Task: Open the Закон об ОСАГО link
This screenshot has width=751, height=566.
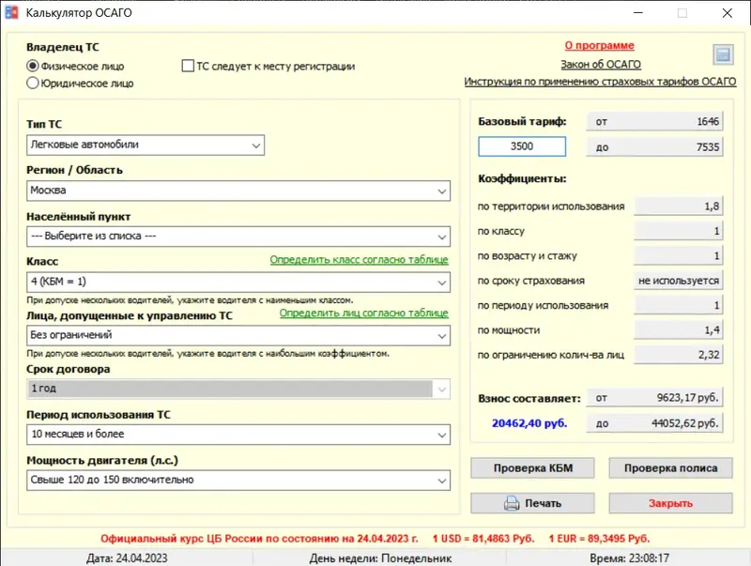Action: 601,64
